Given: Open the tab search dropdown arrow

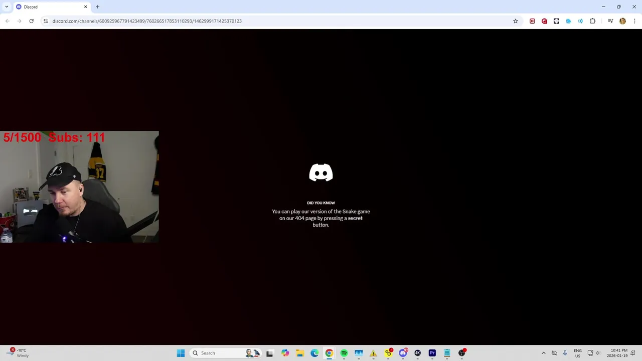Looking at the screenshot, I should pyautogui.click(x=7, y=7).
